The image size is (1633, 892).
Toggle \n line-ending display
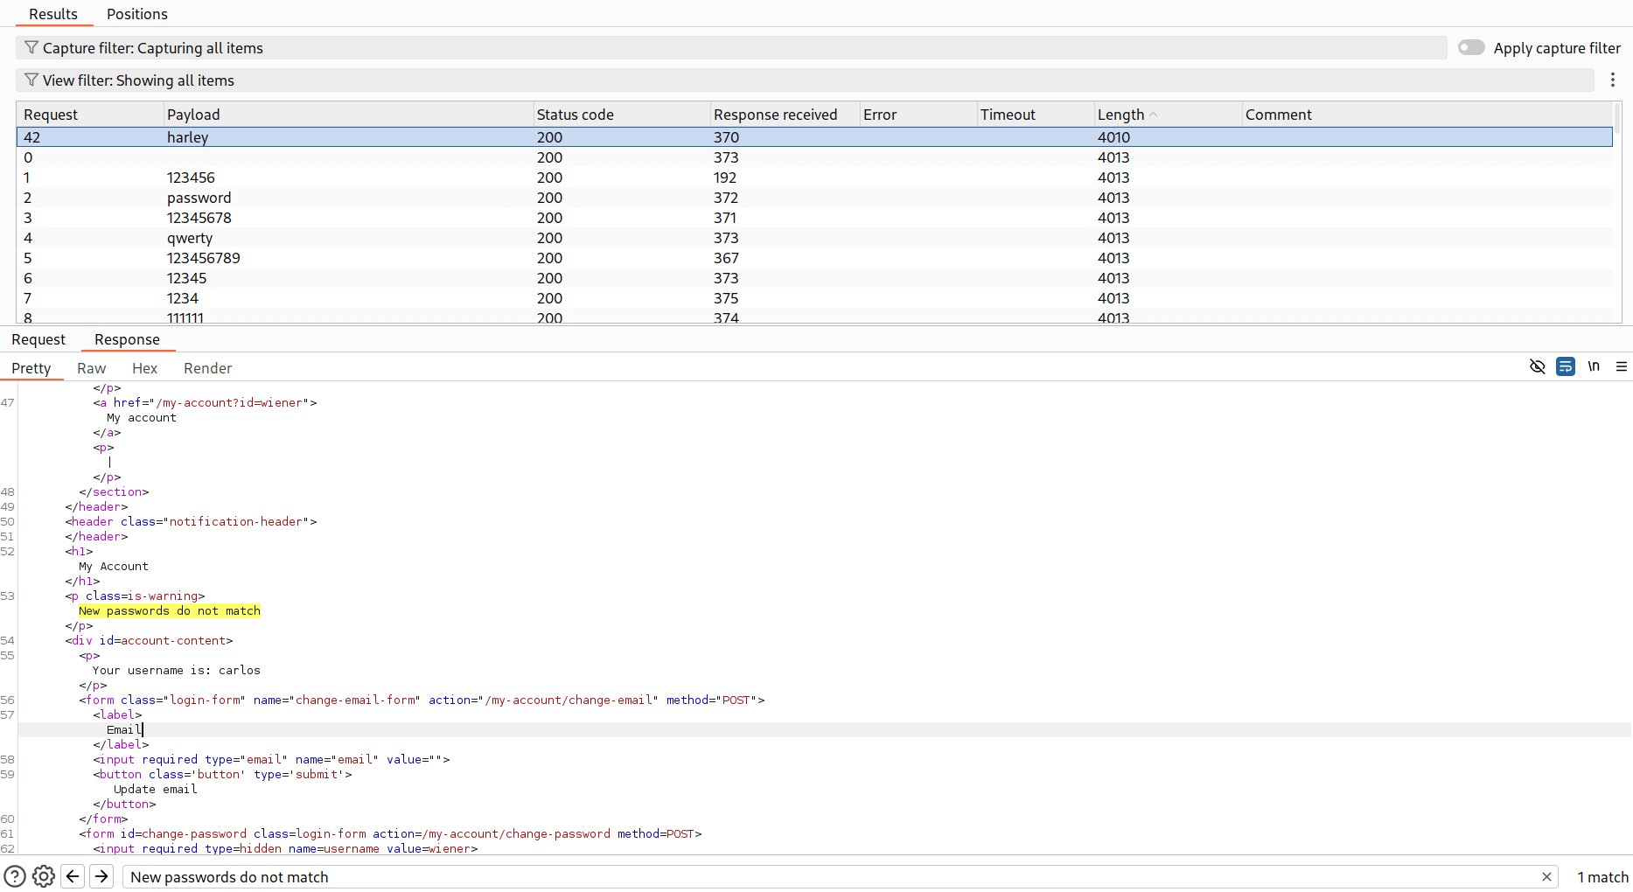tap(1594, 366)
